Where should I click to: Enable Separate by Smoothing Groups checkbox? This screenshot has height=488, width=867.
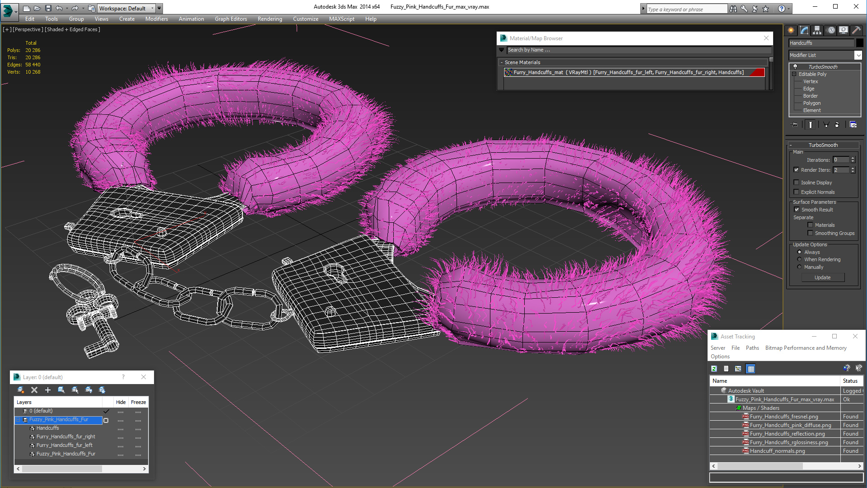[x=810, y=233]
